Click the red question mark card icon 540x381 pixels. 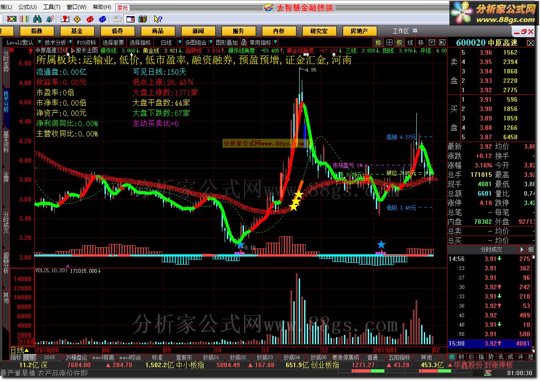pyautogui.click(x=65, y=19)
